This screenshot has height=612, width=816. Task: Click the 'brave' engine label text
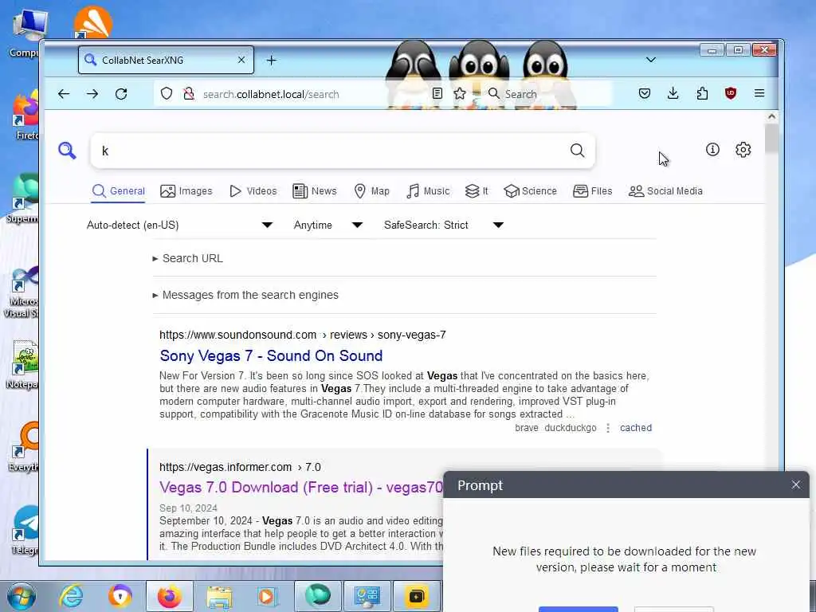point(527,428)
